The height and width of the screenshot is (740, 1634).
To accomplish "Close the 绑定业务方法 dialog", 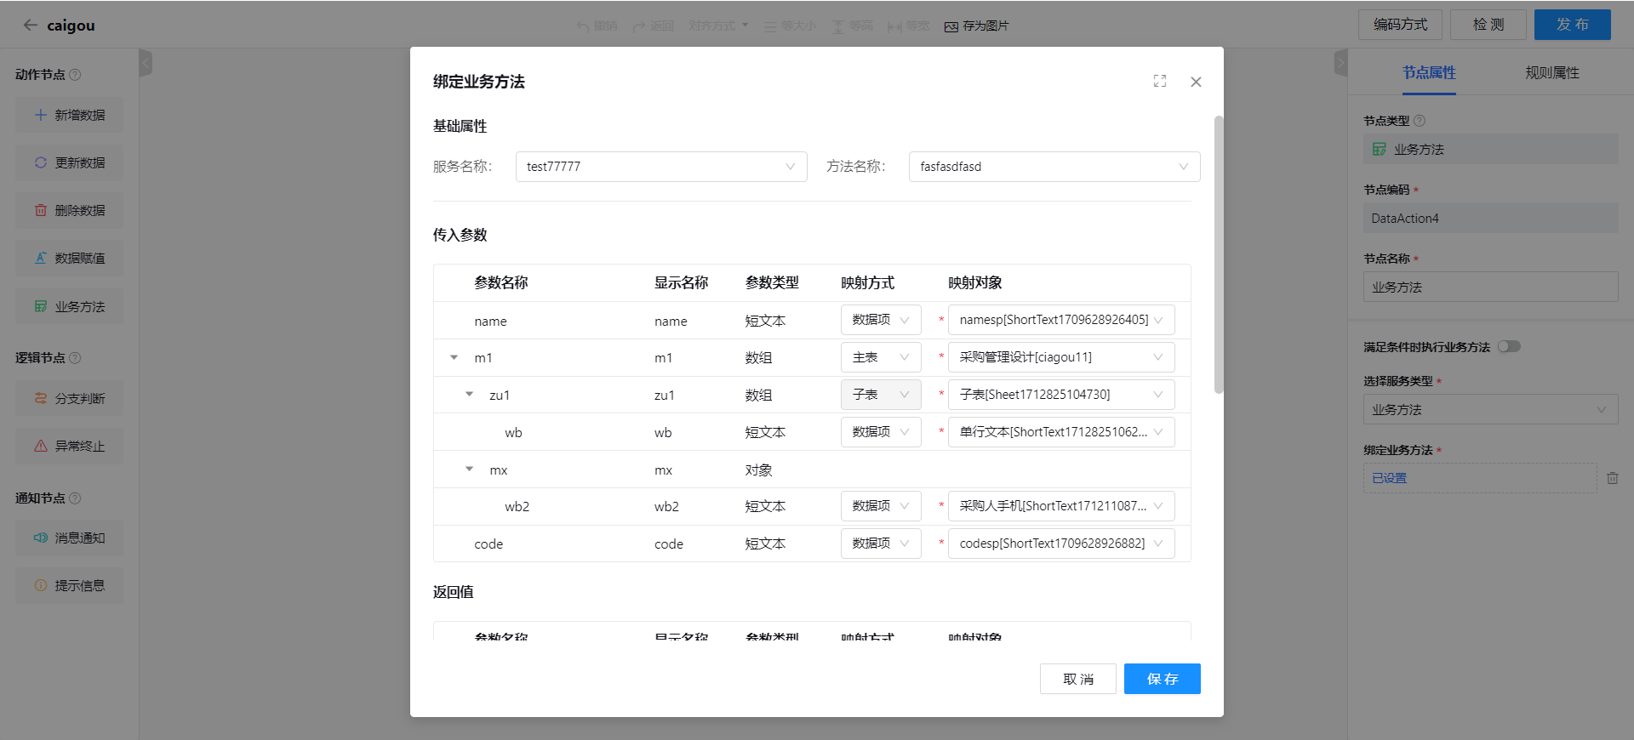I will pyautogui.click(x=1196, y=82).
